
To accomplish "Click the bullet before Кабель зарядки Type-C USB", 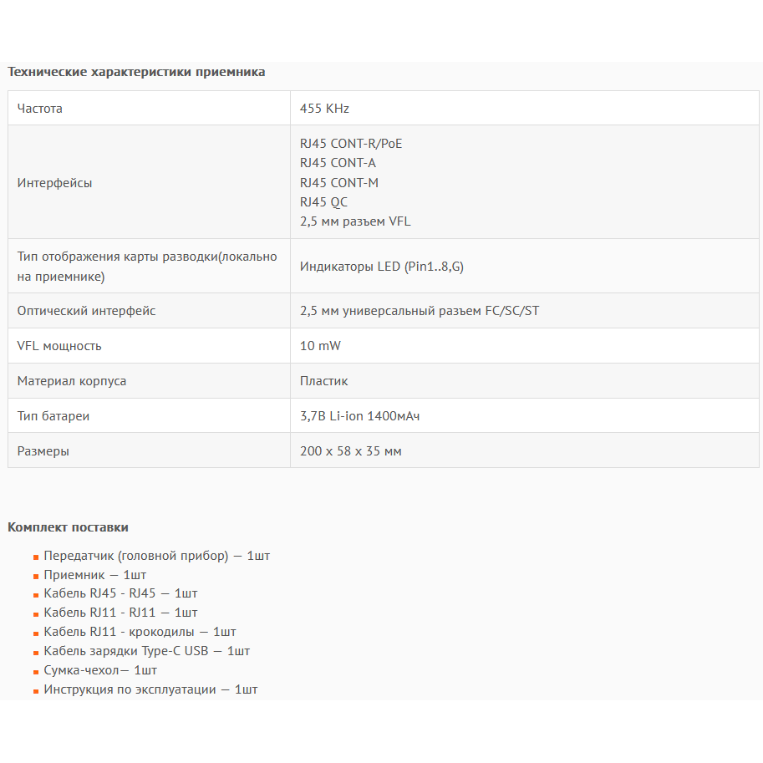I will point(34,652).
